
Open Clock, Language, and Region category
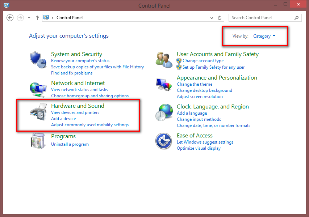click(x=213, y=107)
